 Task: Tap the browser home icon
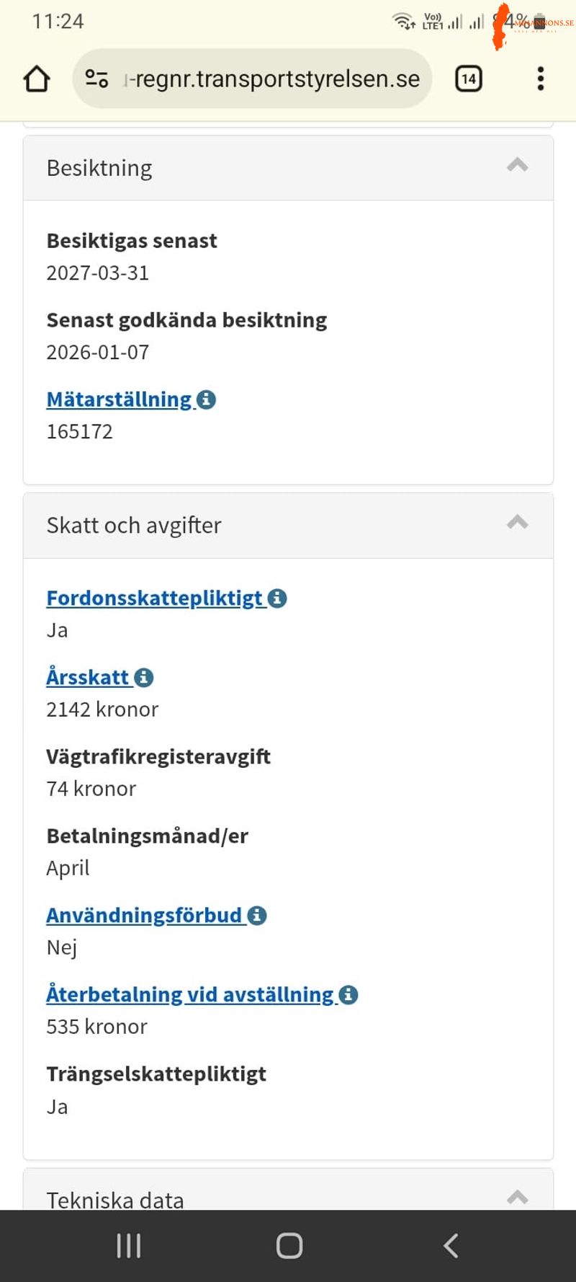click(37, 79)
